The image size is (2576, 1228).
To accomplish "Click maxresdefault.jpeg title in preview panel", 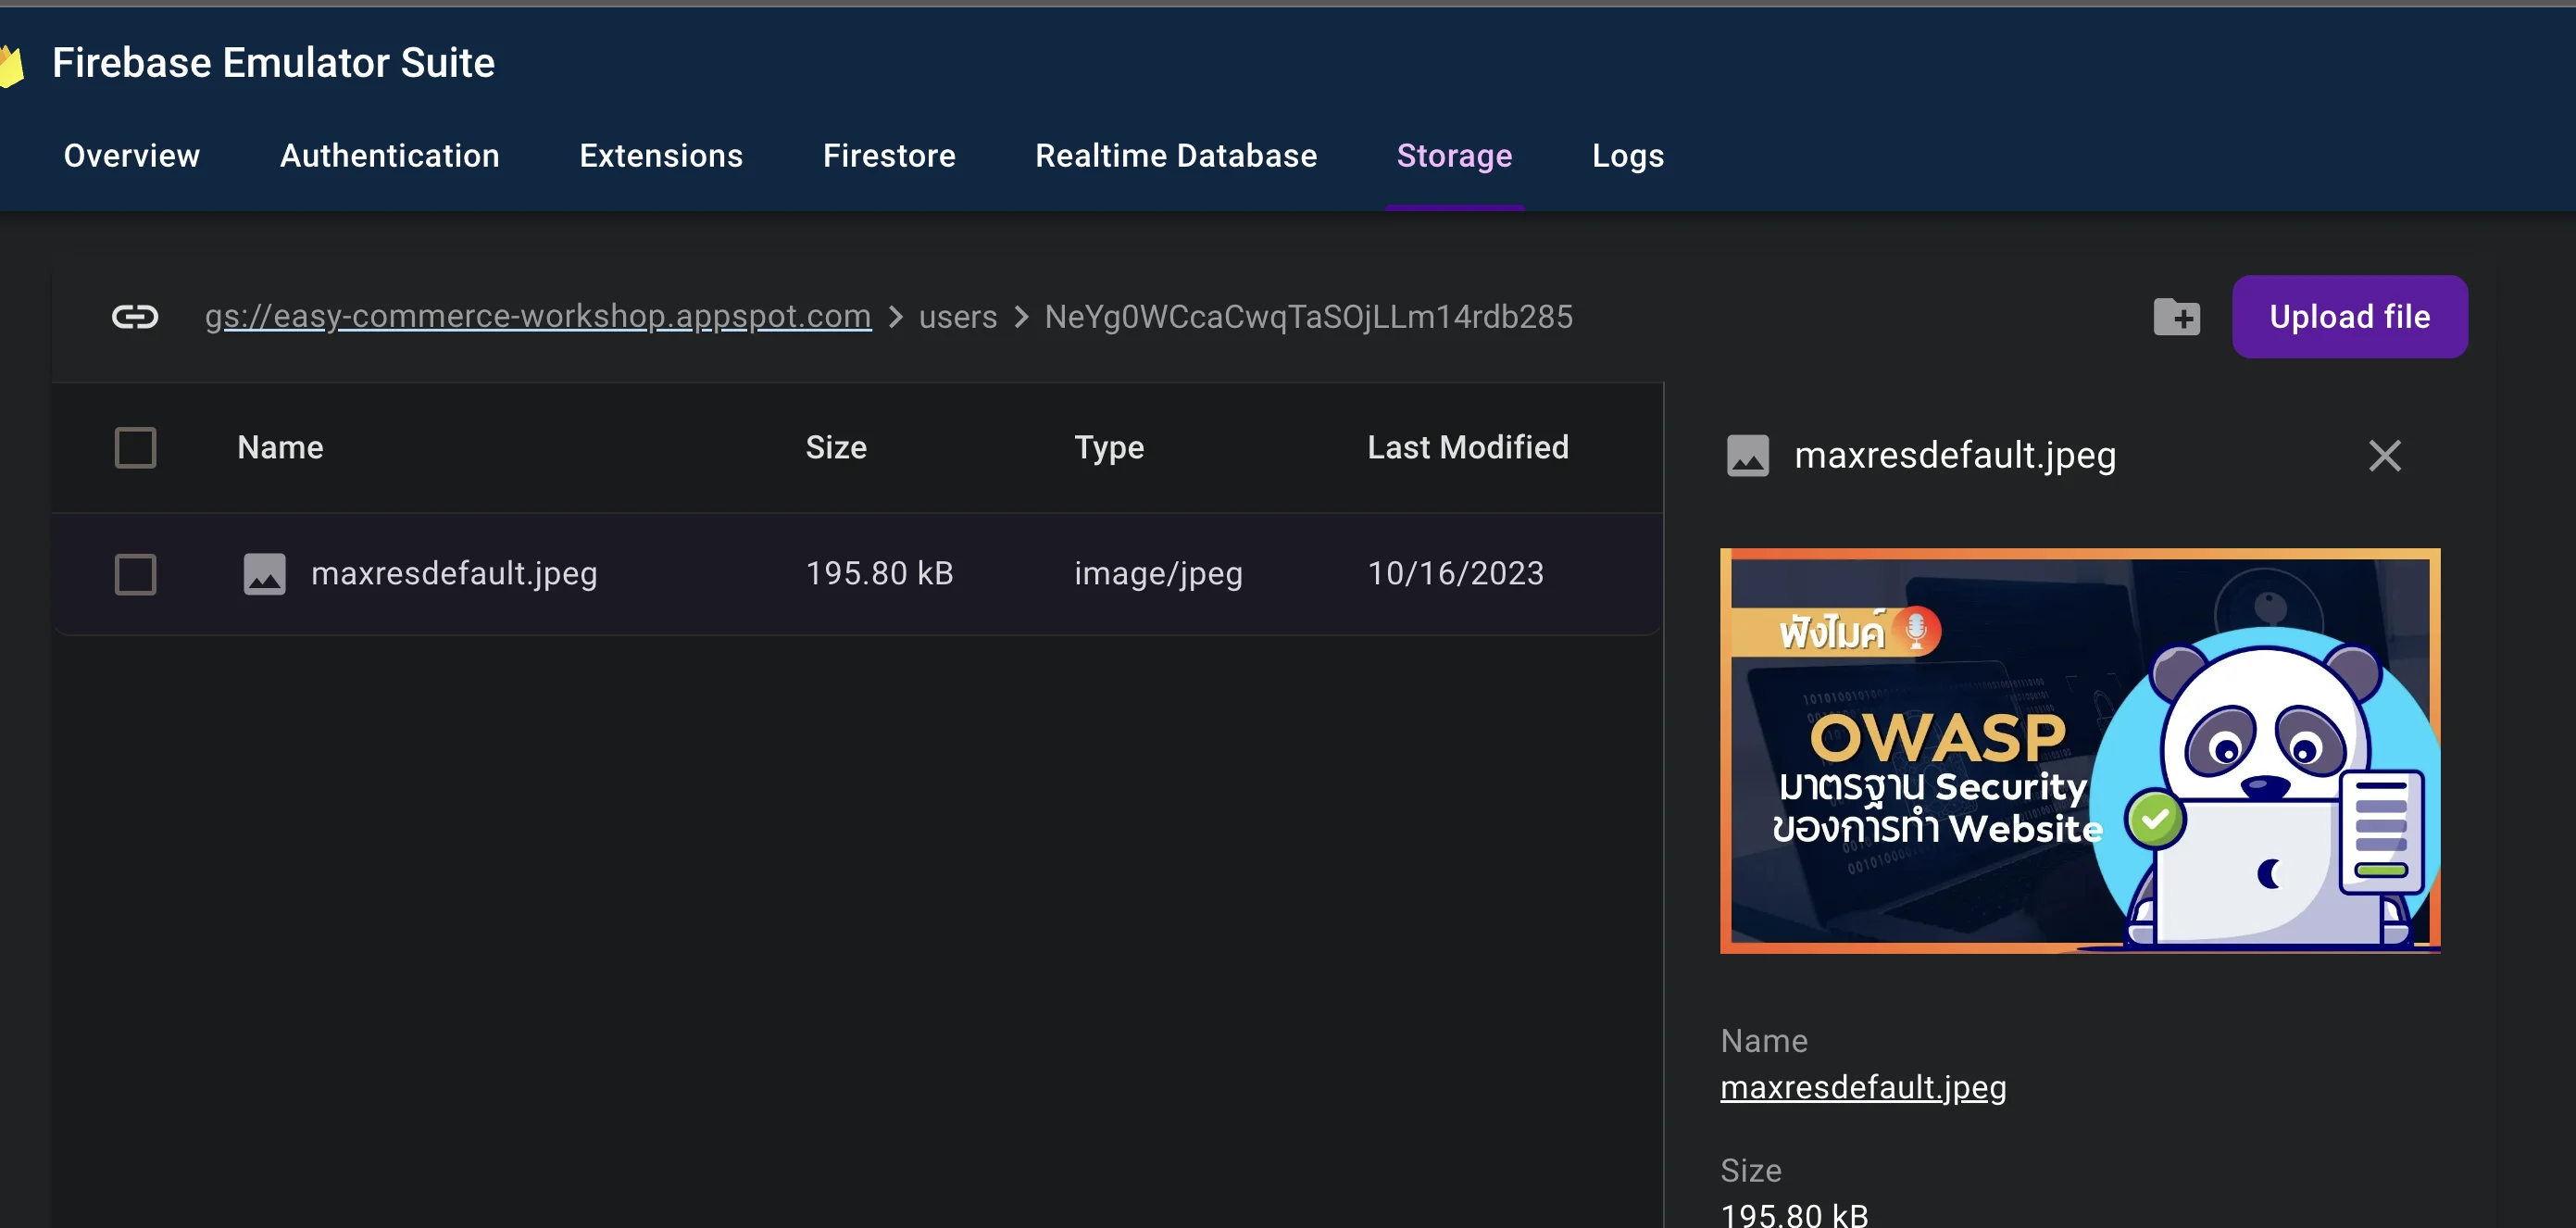I will click(x=1955, y=456).
